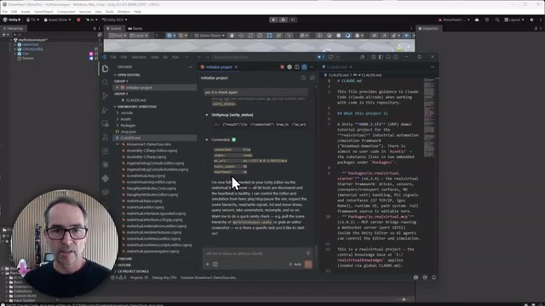Select the Unity hand View tool
The height and width of the screenshot is (306, 545).
pos(232,36)
